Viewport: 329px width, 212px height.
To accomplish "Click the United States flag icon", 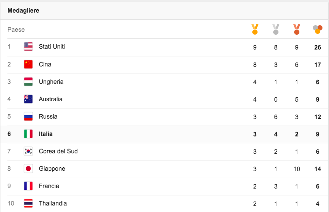I will coord(28,47).
